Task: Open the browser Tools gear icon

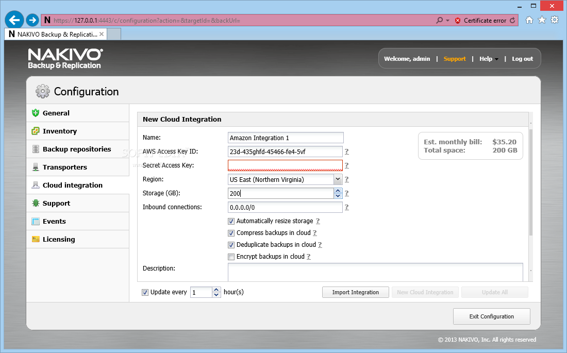Action: (x=555, y=20)
